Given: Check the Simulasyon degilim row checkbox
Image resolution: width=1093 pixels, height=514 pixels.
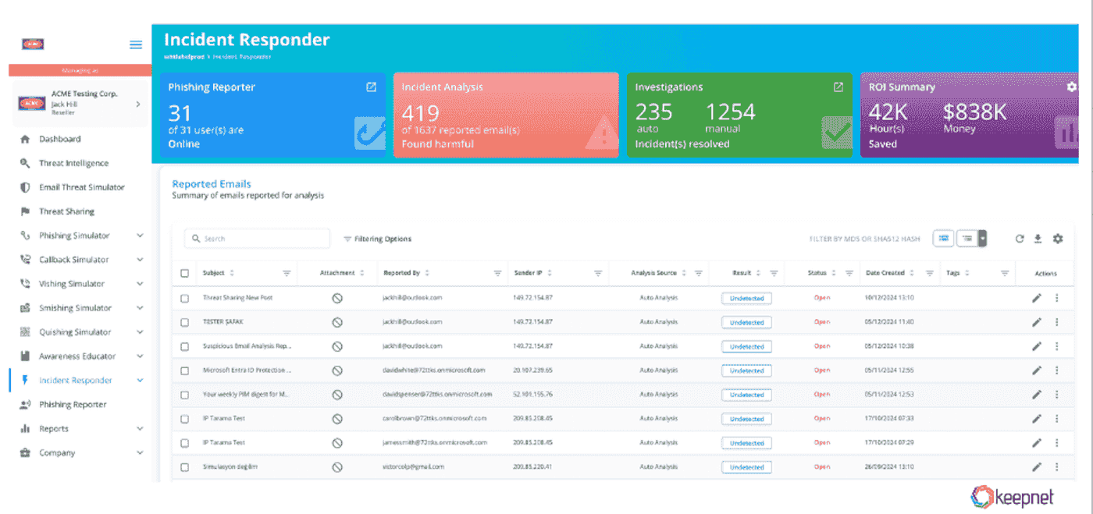Looking at the screenshot, I should pyautogui.click(x=185, y=467).
